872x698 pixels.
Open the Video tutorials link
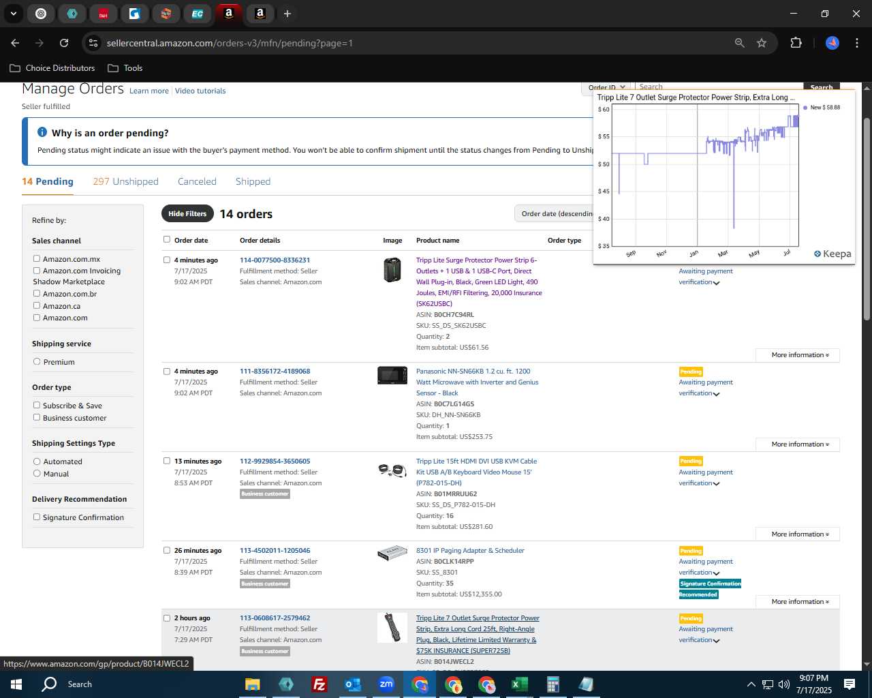pos(200,91)
